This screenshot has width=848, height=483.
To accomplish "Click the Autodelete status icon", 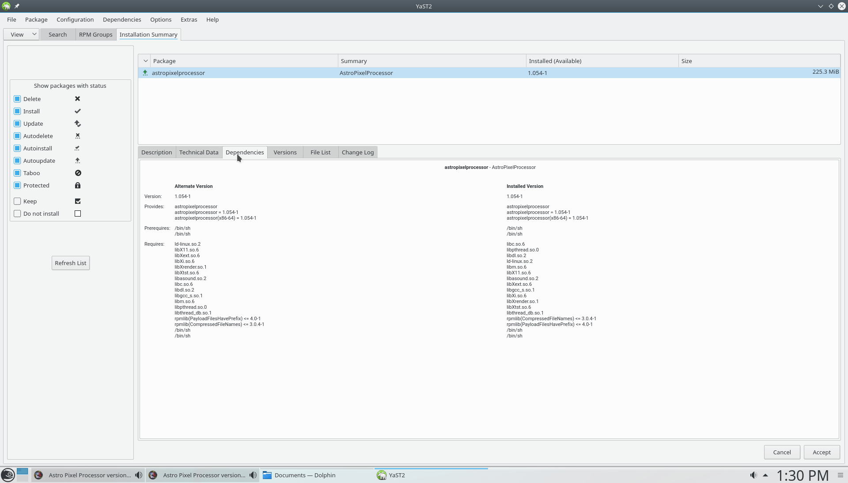I will coord(78,136).
